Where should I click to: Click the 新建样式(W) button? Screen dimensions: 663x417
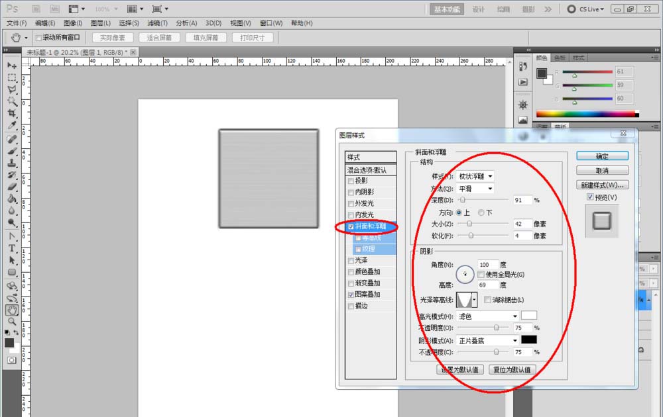[x=603, y=185]
